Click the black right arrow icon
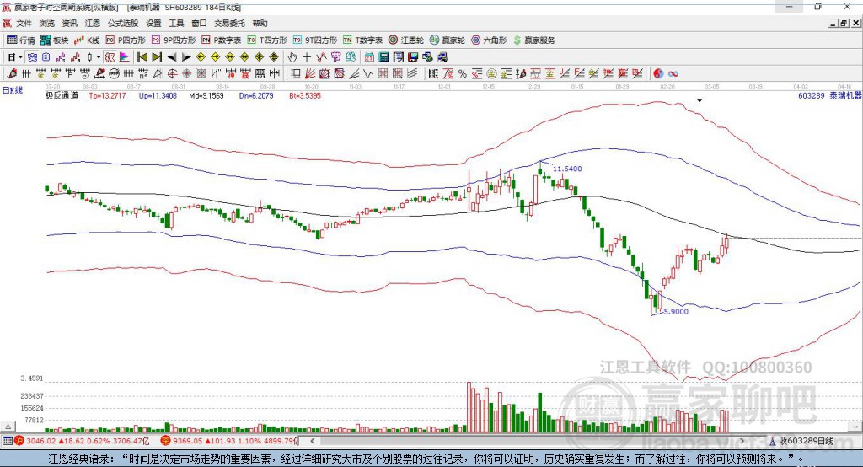Viewport: 863px width, 467px height. coord(186,57)
